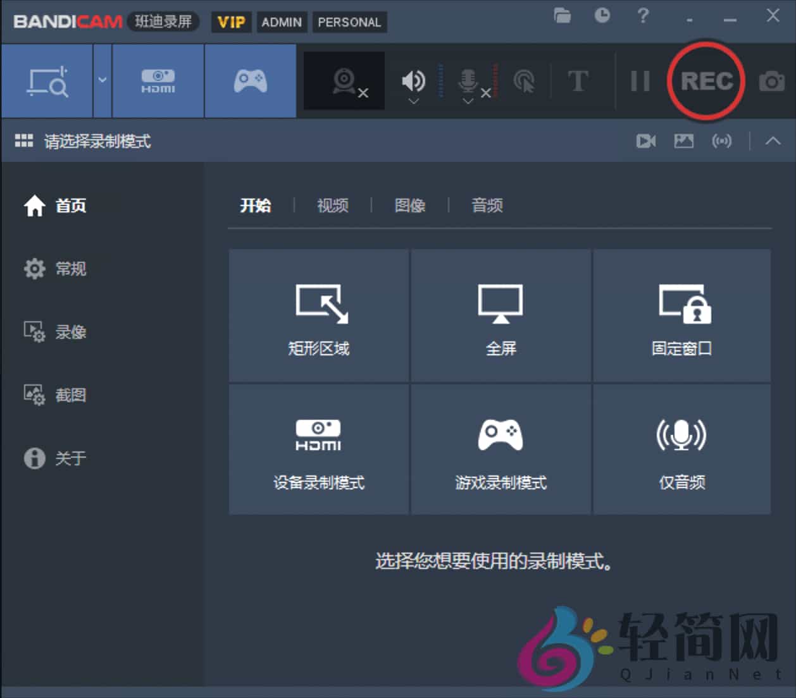
Task: Select the game recording mode controller icon
Action: 251,81
